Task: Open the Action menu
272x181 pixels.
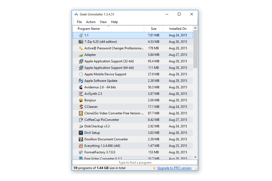Action: pyautogui.click(x=91, y=22)
